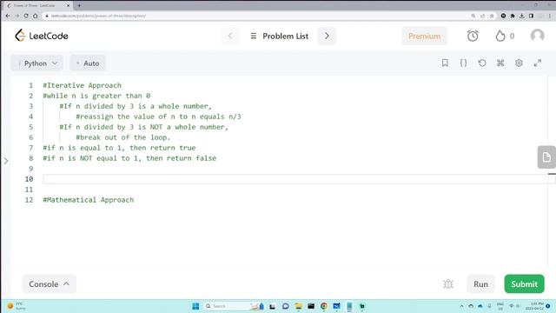Viewport: 556px width, 313px height.
Task: Open the Problem List
Action: pos(280,37)
